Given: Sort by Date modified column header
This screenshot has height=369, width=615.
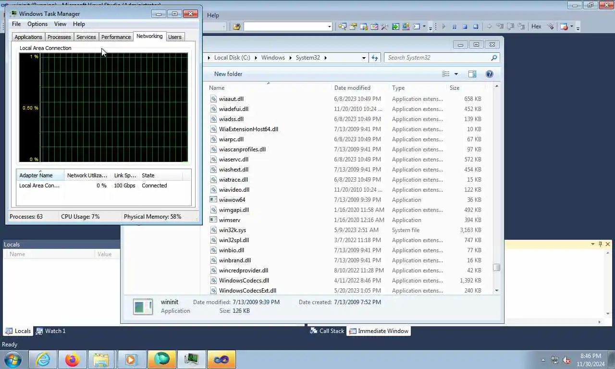Looking at the screenshot, I should (x=359, y=88).
